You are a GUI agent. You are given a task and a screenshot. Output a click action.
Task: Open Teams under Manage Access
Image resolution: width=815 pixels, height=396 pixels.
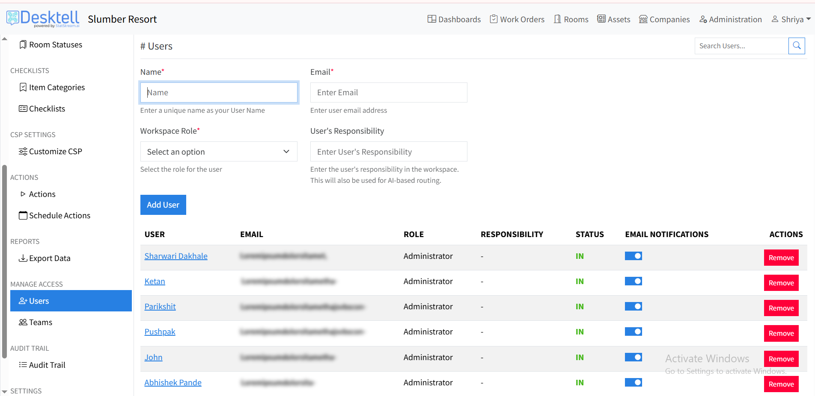tap(40, 323)
